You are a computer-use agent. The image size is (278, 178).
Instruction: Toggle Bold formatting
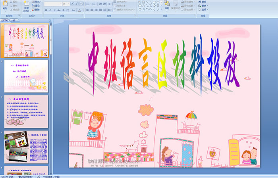point(46,10)
